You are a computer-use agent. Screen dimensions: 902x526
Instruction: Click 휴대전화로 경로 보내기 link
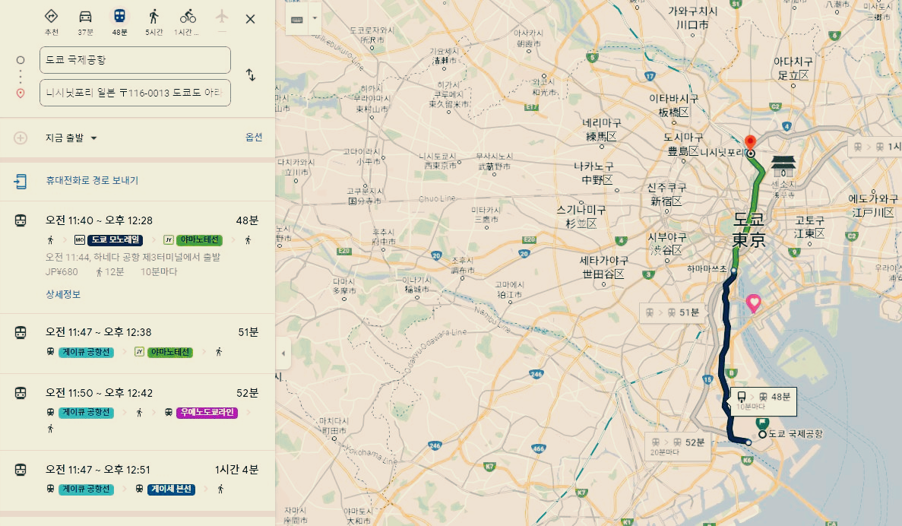click(92, 180)
